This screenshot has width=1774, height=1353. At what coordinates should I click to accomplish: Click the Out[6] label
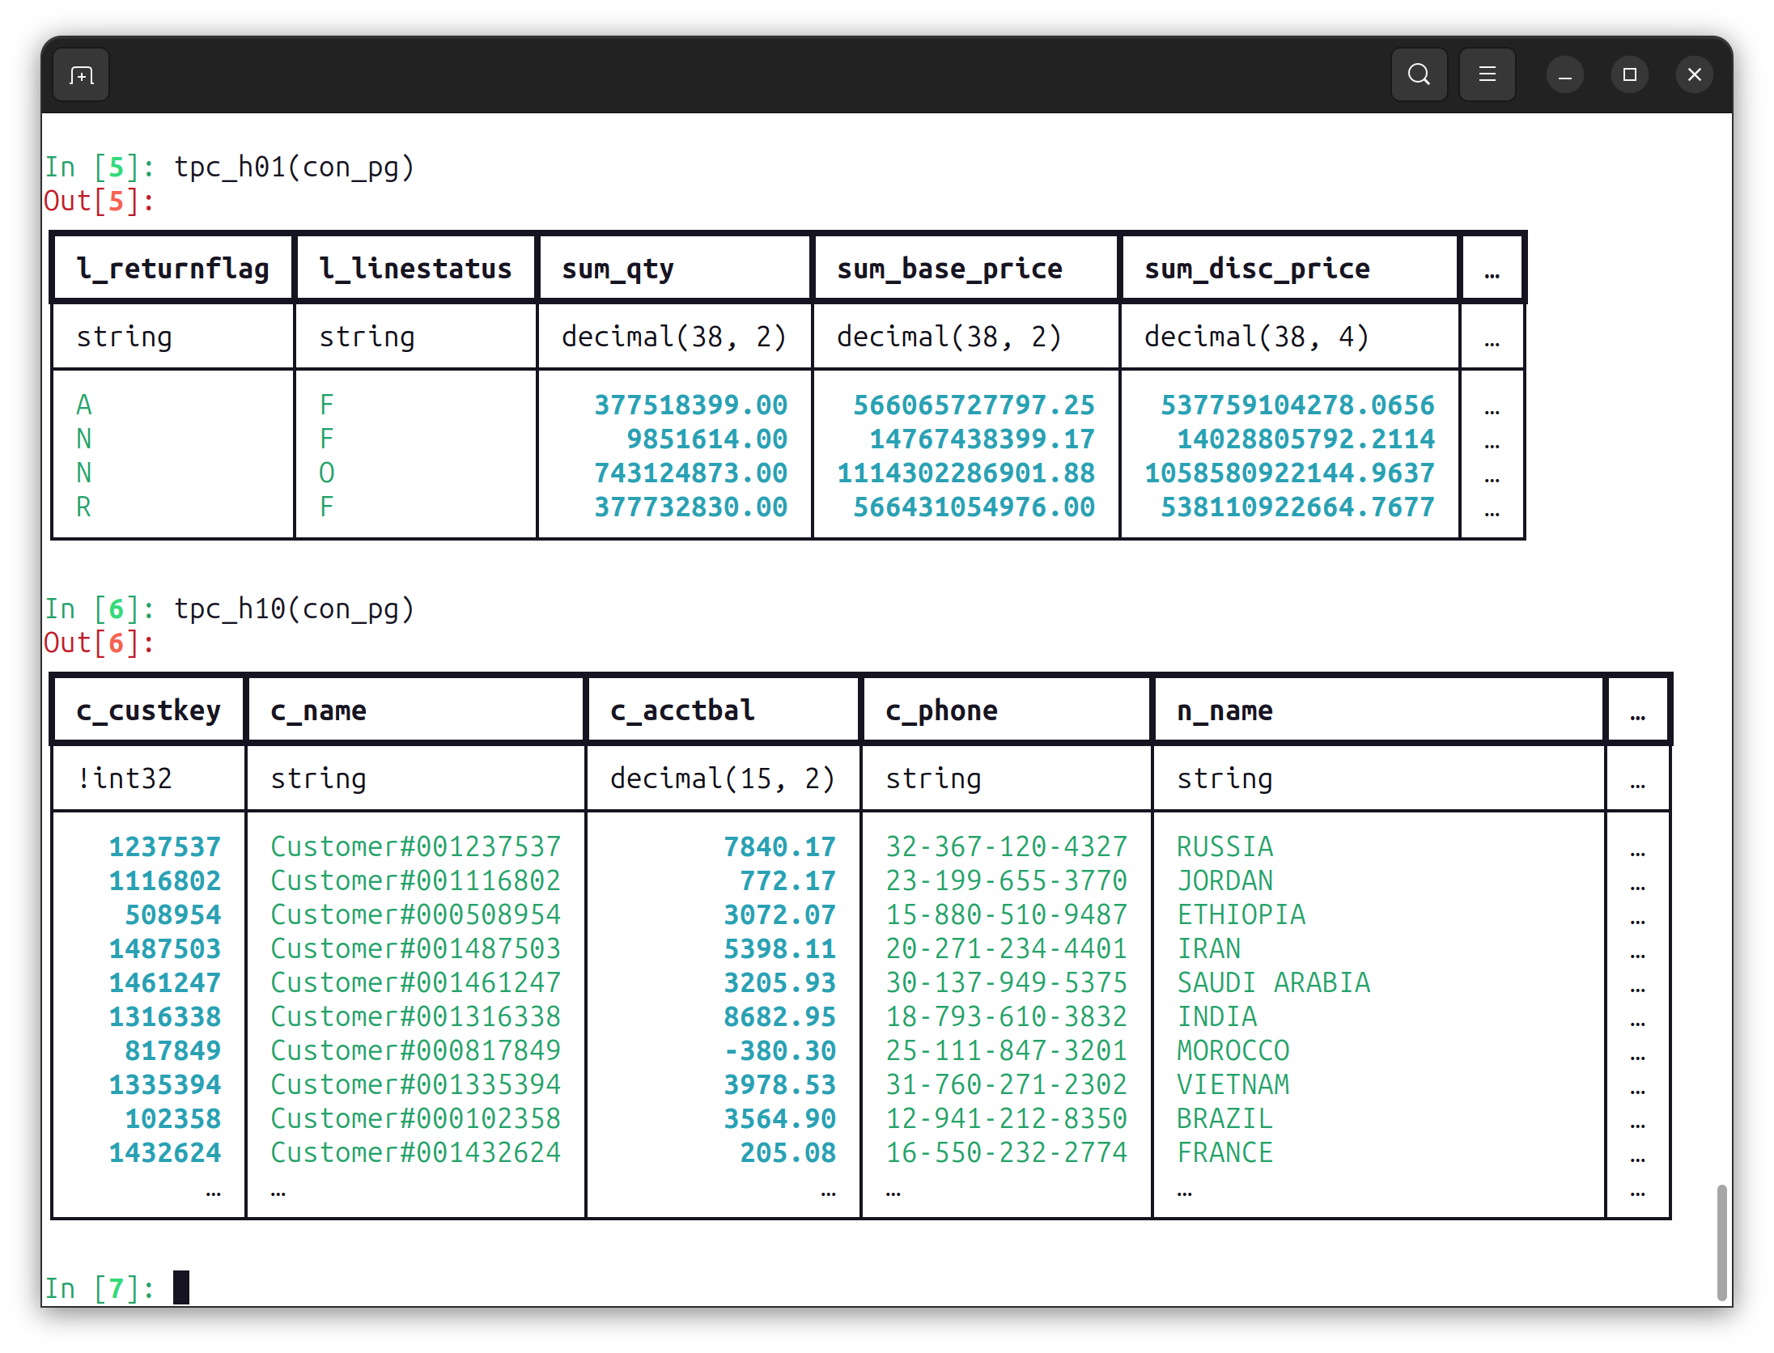tap(97, 643)
